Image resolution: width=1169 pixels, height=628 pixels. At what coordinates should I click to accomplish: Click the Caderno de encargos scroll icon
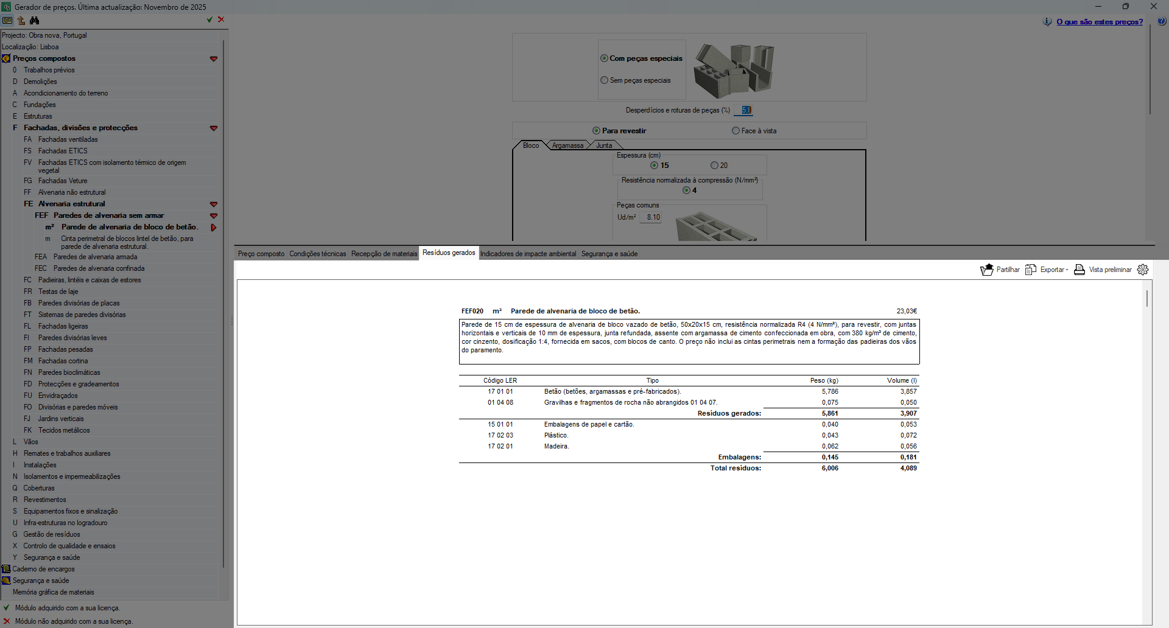pyautogui.click(x=6, y=569)
